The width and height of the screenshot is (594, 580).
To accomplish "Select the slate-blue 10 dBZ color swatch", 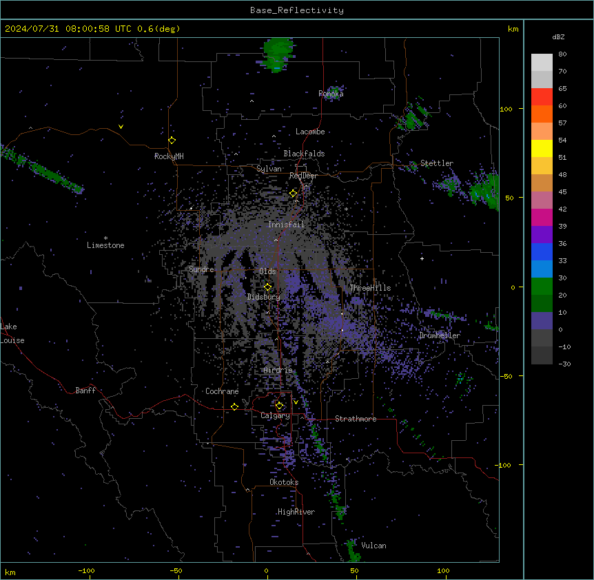I will [542, 321].
